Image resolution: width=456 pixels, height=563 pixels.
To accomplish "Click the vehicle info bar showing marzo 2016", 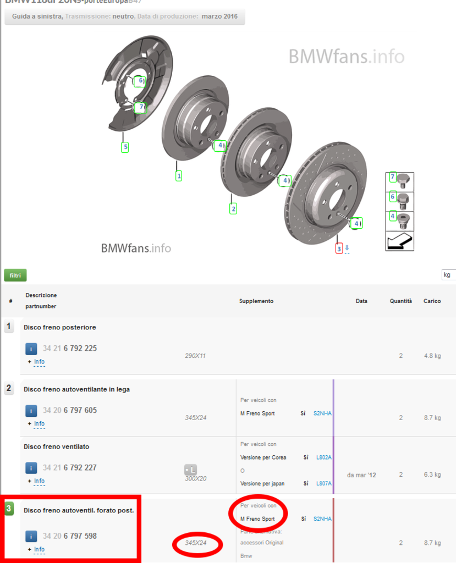I will [x=125, y=16].
